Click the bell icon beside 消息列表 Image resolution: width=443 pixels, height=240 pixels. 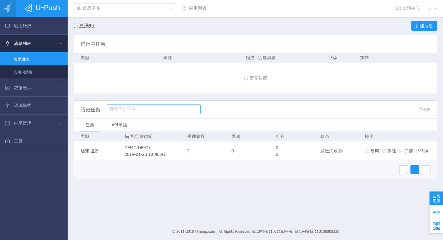point(8,43)
